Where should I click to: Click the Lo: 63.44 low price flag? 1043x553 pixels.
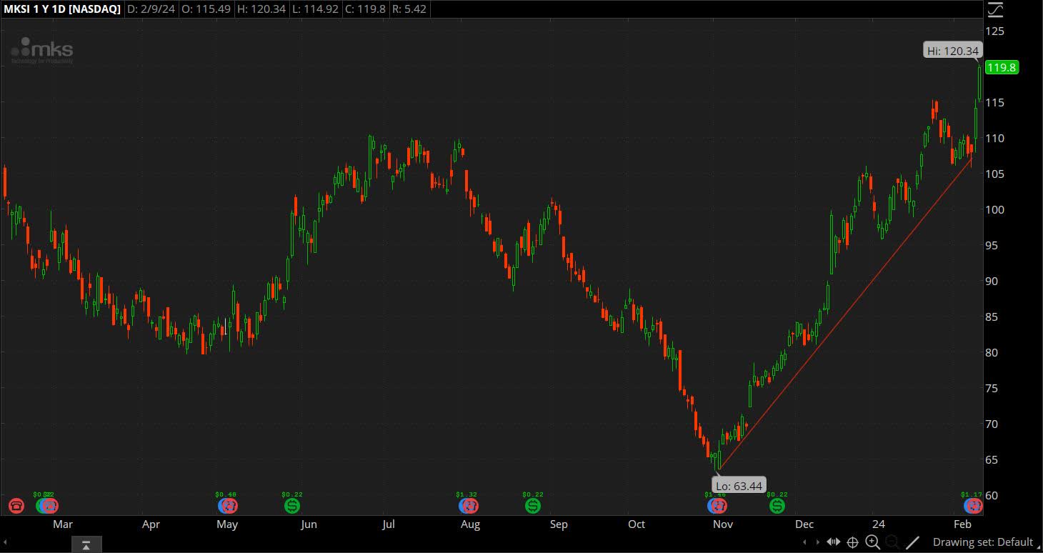click(739, 485)
